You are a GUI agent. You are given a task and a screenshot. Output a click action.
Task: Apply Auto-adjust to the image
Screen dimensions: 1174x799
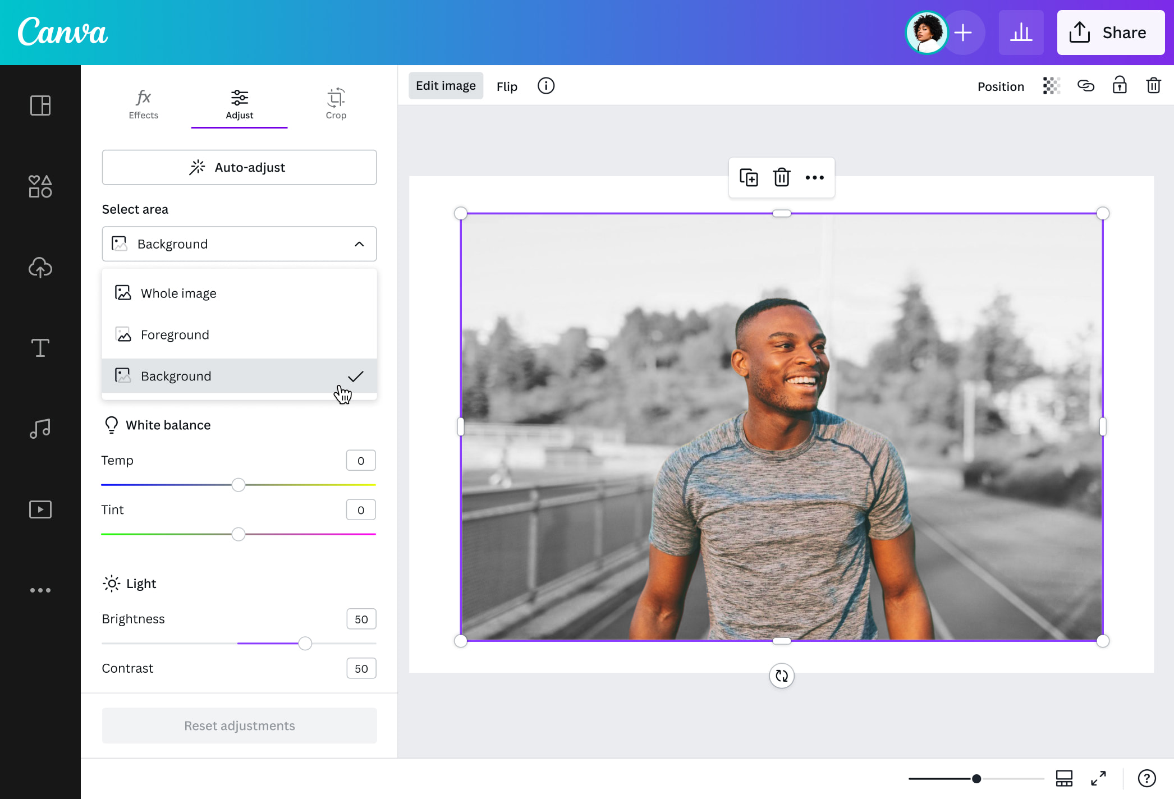click(239, 167)
